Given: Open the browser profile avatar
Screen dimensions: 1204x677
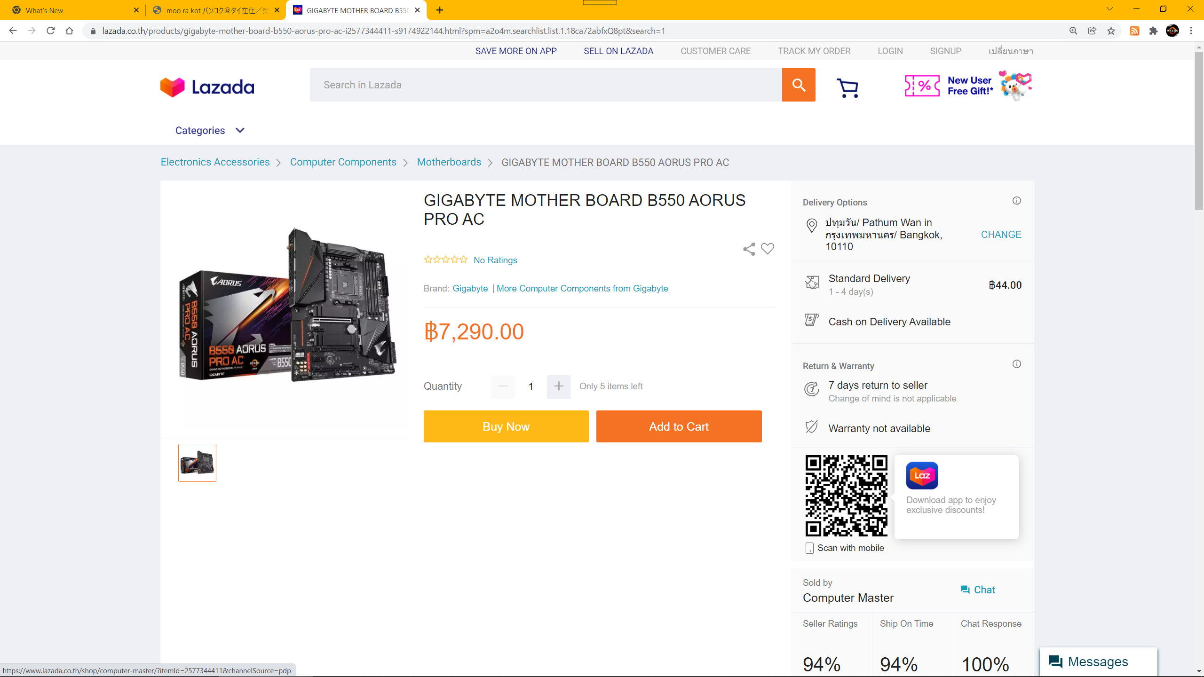Looking at the screenshot, I should click(x=1172, y=31).
